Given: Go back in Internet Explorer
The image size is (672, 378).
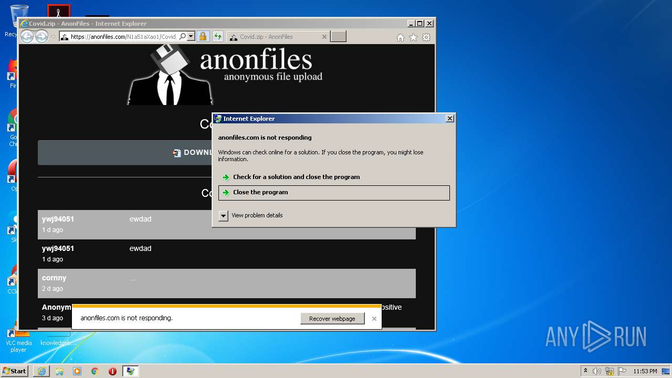Looking at the screenshot, I should tap(27, 37).
